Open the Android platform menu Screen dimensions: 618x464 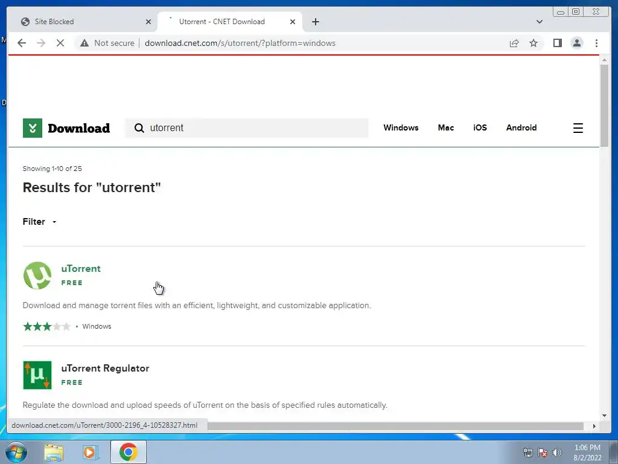click(521, 127)
